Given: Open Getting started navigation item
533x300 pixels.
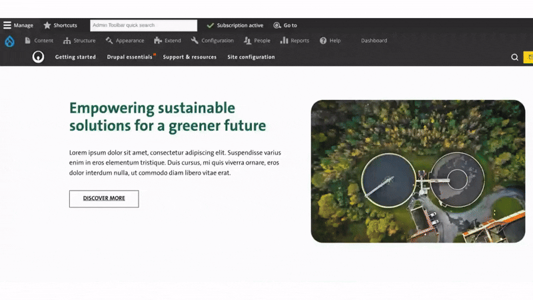Looking at the screenshot, I should tap(75, 57).
